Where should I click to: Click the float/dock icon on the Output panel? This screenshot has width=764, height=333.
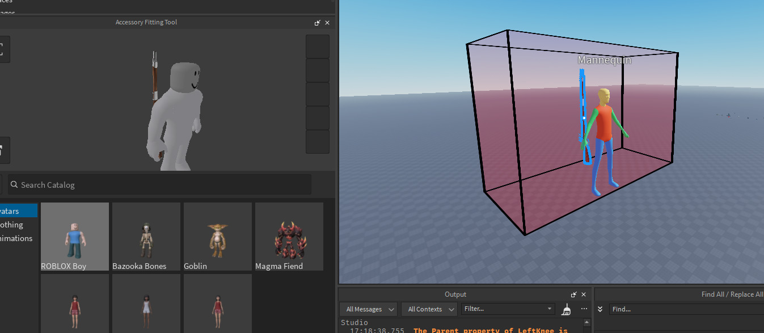click(573, 294)
